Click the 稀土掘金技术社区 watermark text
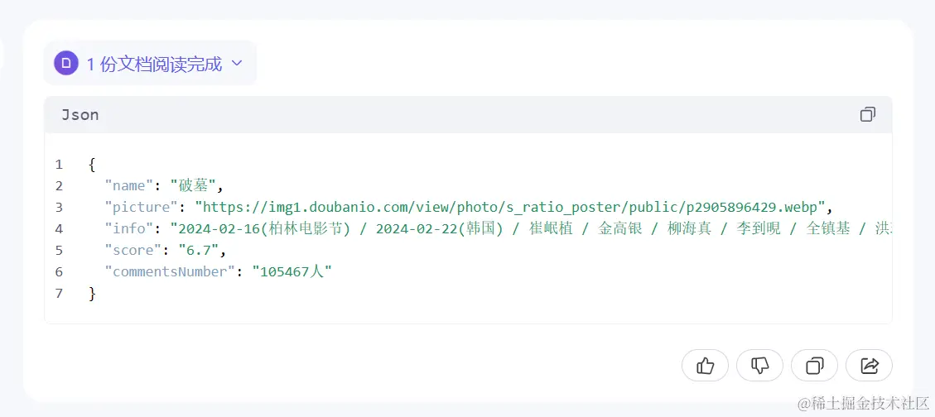Viewport: 935px width, 417px height. click(x=864, y=403)
